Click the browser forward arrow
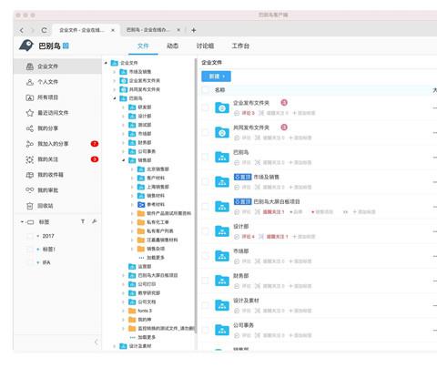 tap(32, 30)
